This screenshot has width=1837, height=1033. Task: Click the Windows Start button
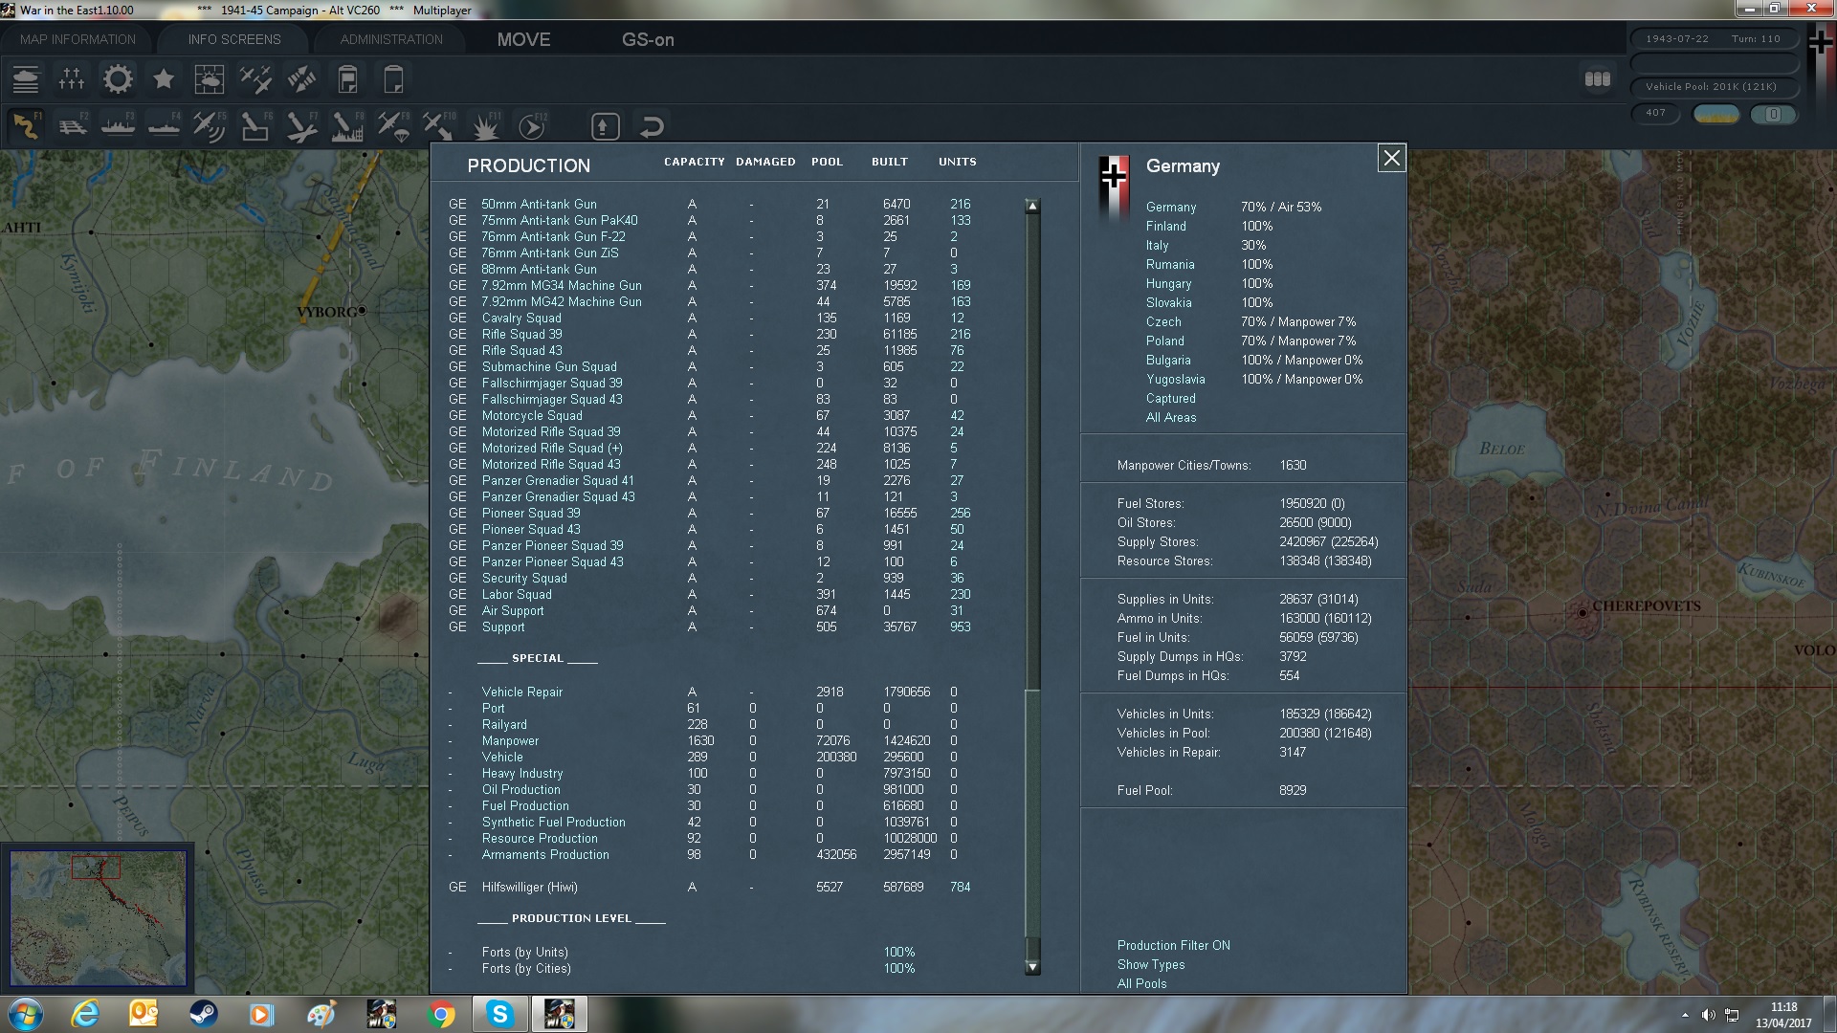coord(26,1014)
